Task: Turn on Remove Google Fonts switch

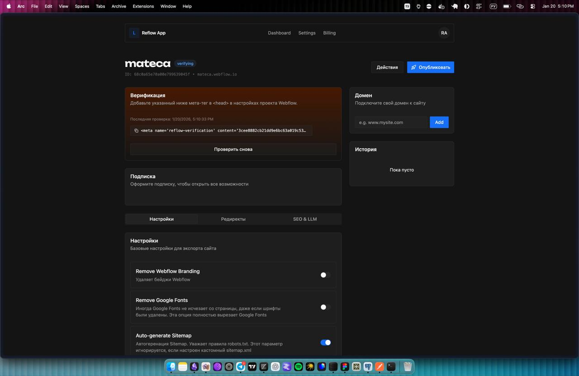Action: point(325,307)
